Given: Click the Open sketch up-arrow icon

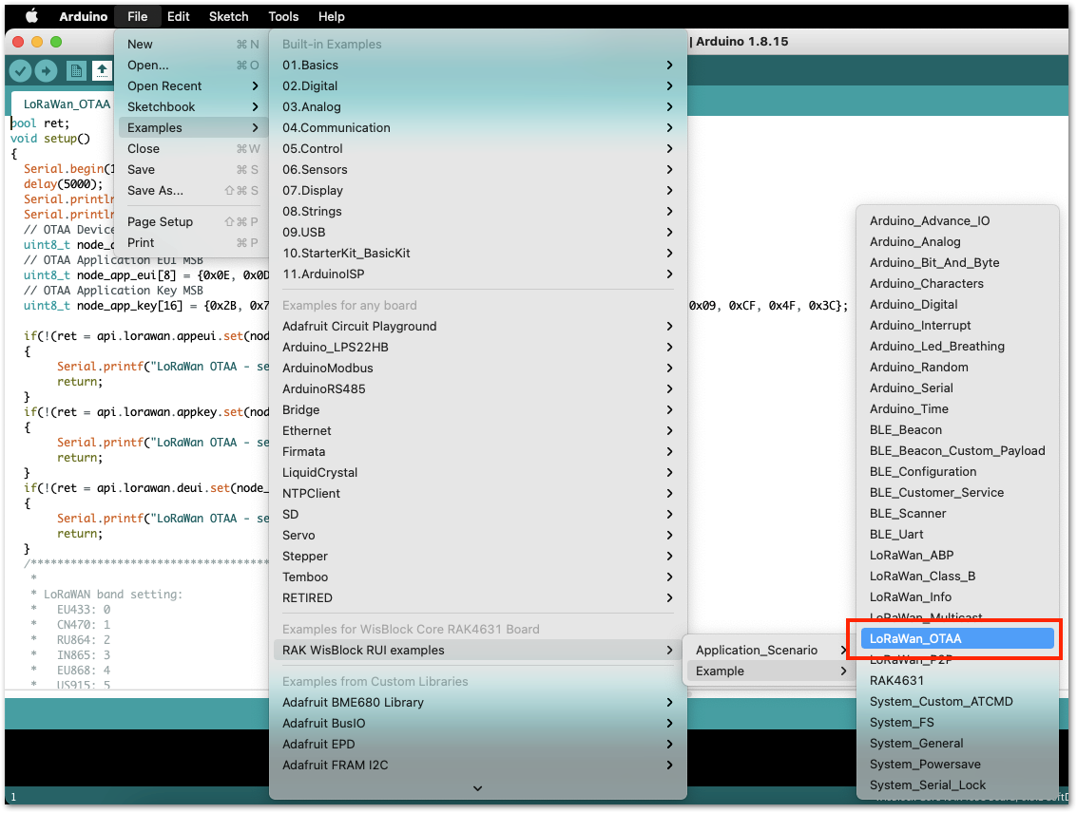Looking at the screenshot, I should [103, 70].
